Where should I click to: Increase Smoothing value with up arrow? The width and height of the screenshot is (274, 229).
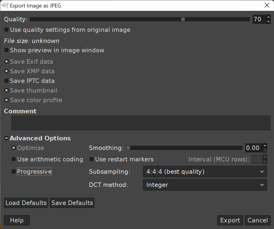(265, 146)
